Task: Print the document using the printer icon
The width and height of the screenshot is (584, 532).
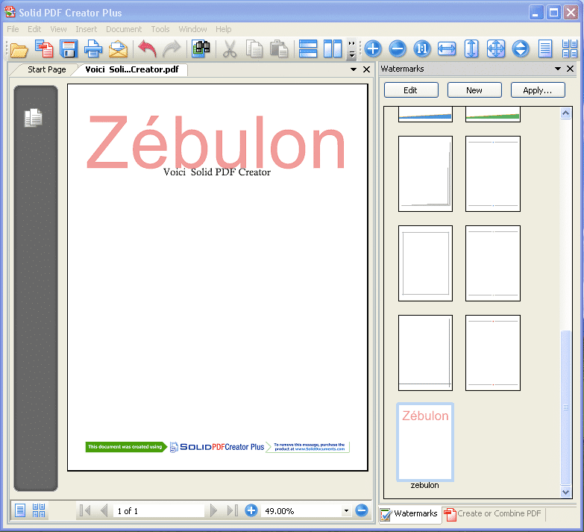Action: point(92,48)
